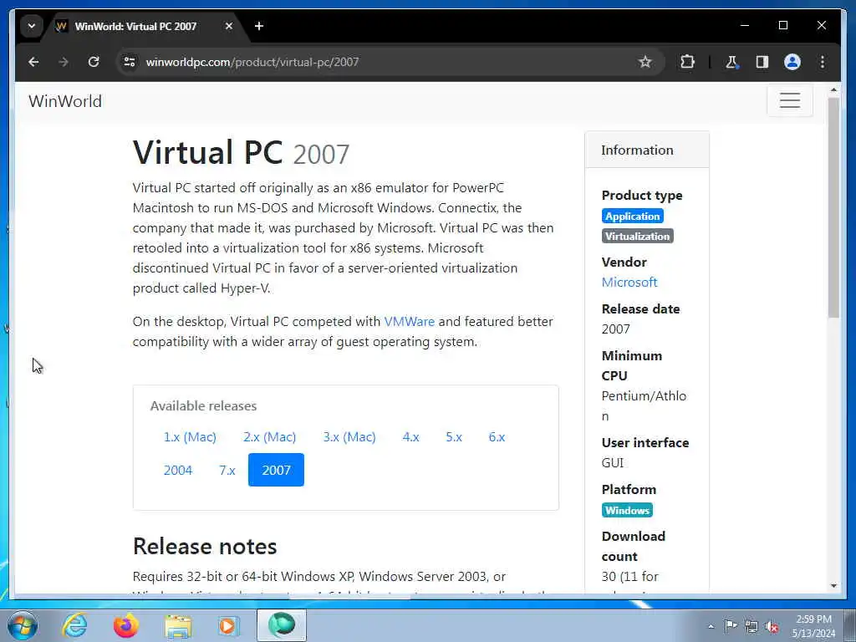Click the Action Center flag tray icon
This screenshot has height=642, width=856.
[731, 626]
